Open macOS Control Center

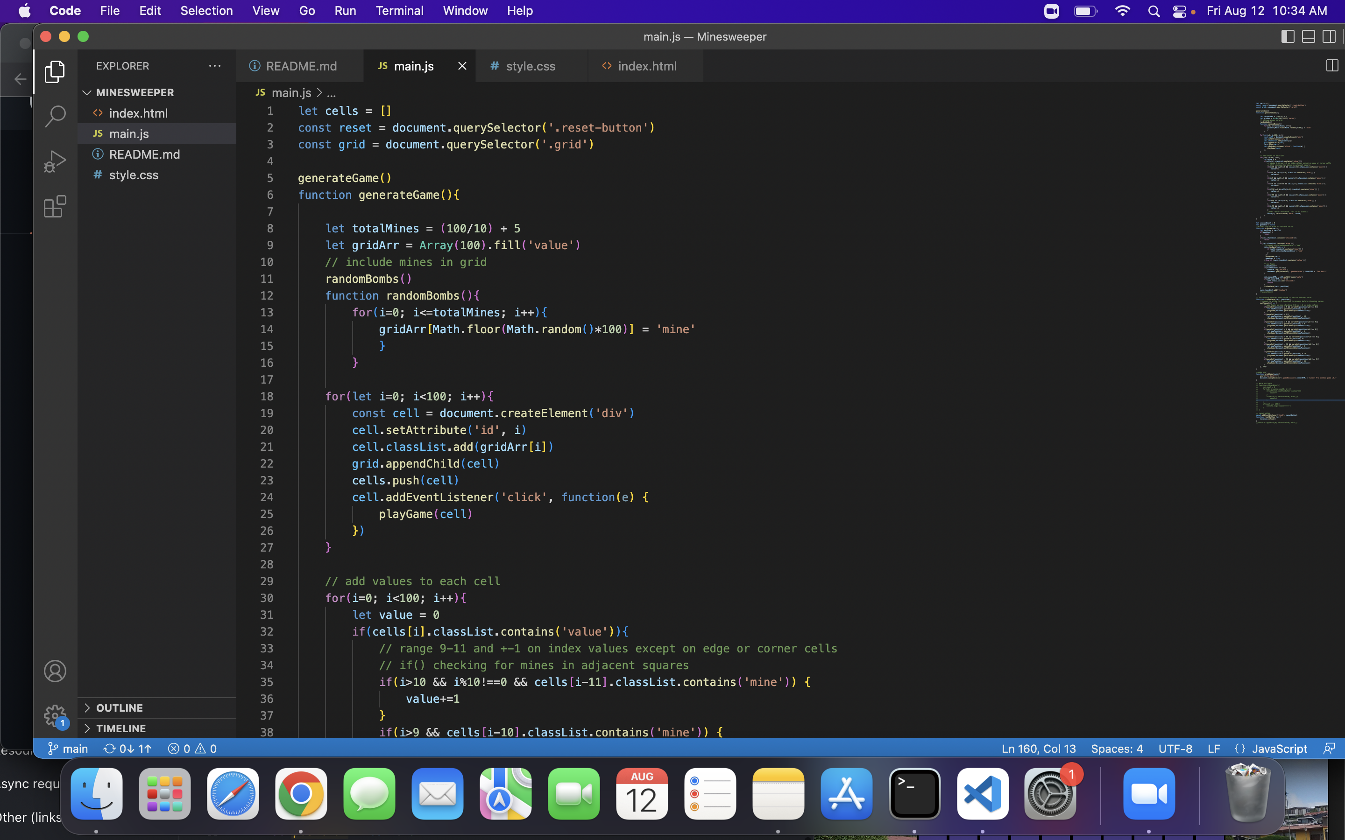(x=1179, y=11)
